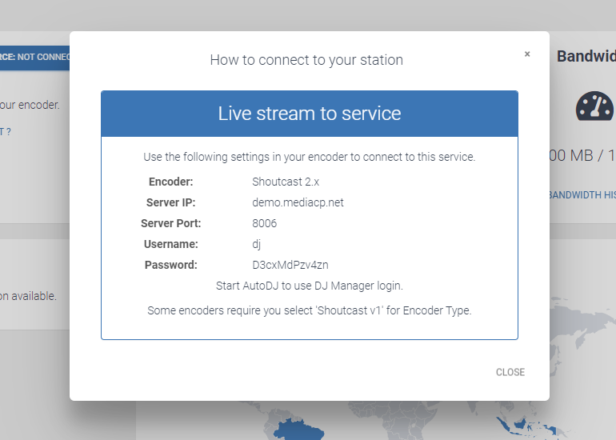Click the link ending in 'T ?' behind the dialog
The height and width of the screenshot is (440, 616).
pos(6,132)
